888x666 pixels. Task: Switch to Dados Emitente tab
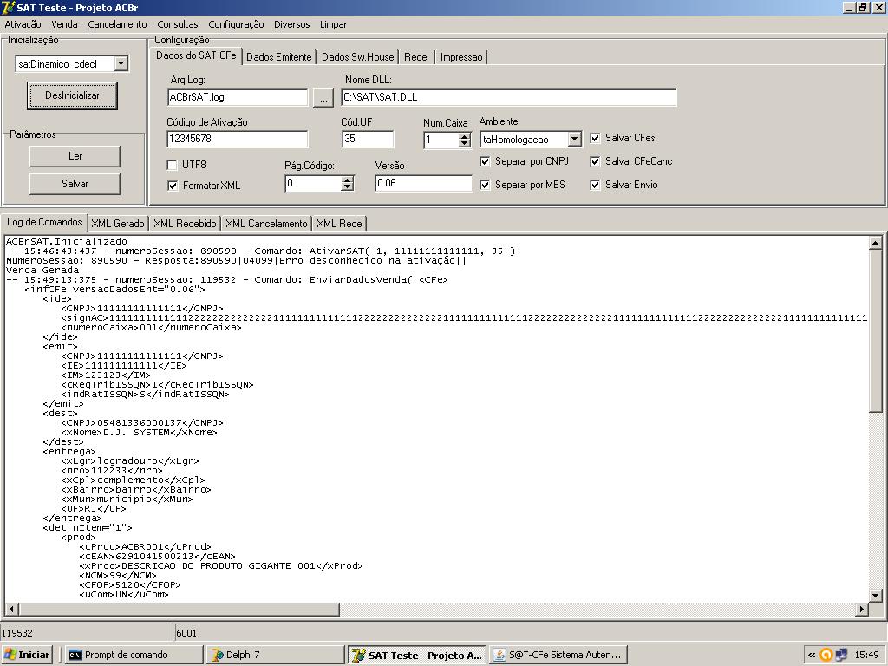tap(279, 57)
